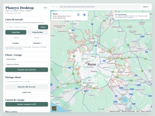Click the Tufello label on map
155x116 pixels.
[101, 52]
